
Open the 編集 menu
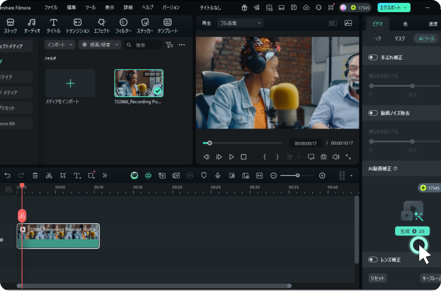coord(71,7)
